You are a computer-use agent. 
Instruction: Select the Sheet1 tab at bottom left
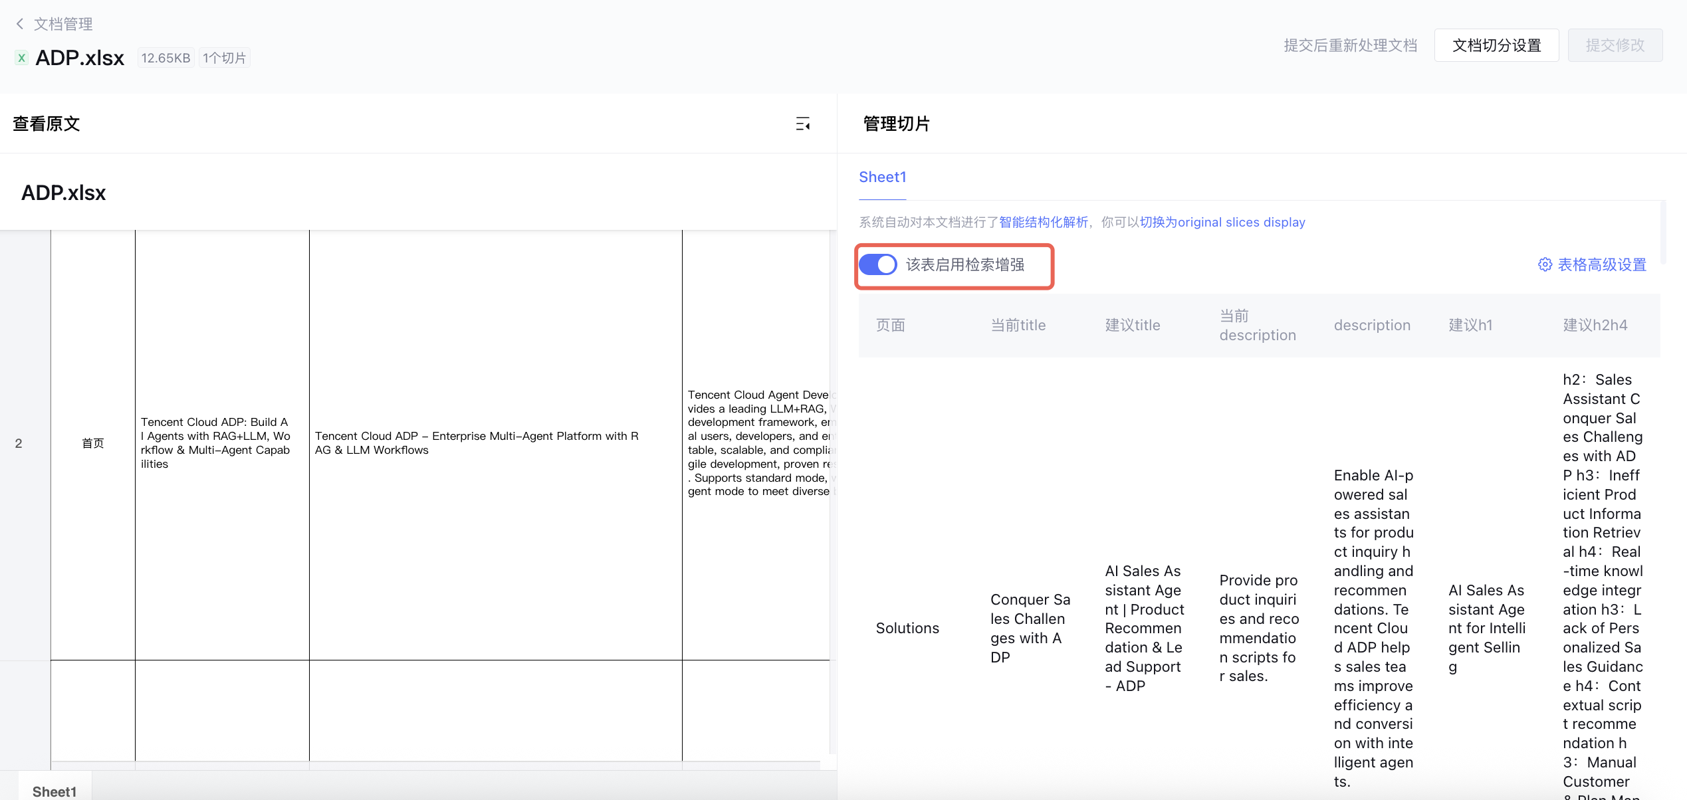pyautogui.click(x=55, y=791)
